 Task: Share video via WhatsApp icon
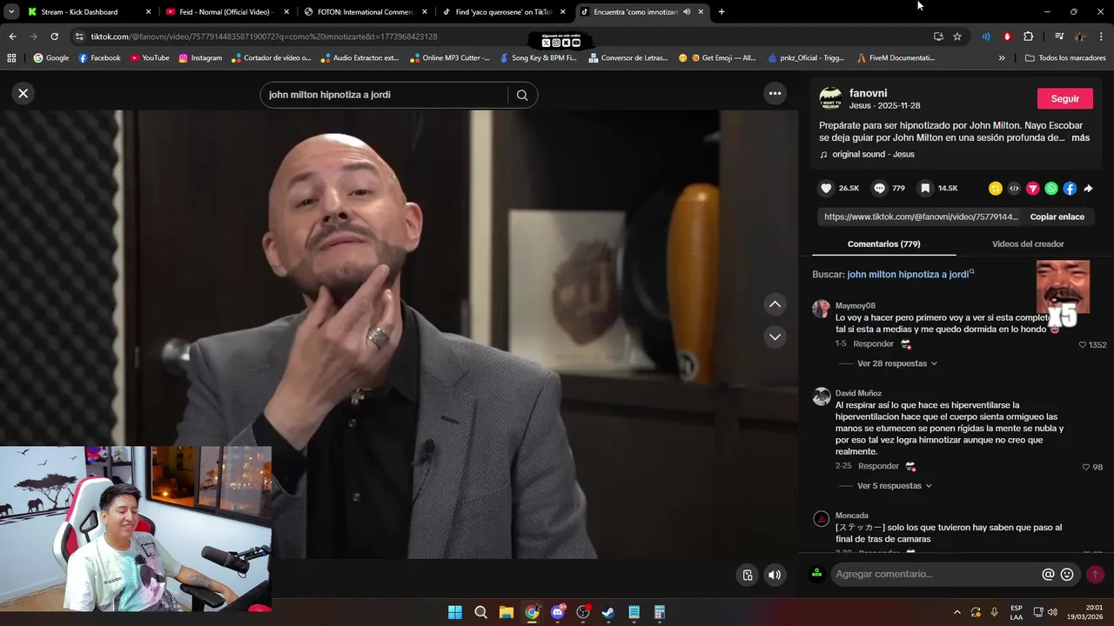pos(1051,188)
